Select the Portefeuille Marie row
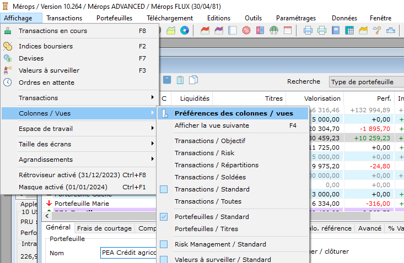404x263 pixels. tap(100, 204)
